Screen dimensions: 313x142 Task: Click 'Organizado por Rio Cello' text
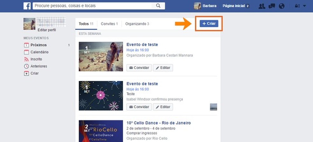tap(147, 138)
